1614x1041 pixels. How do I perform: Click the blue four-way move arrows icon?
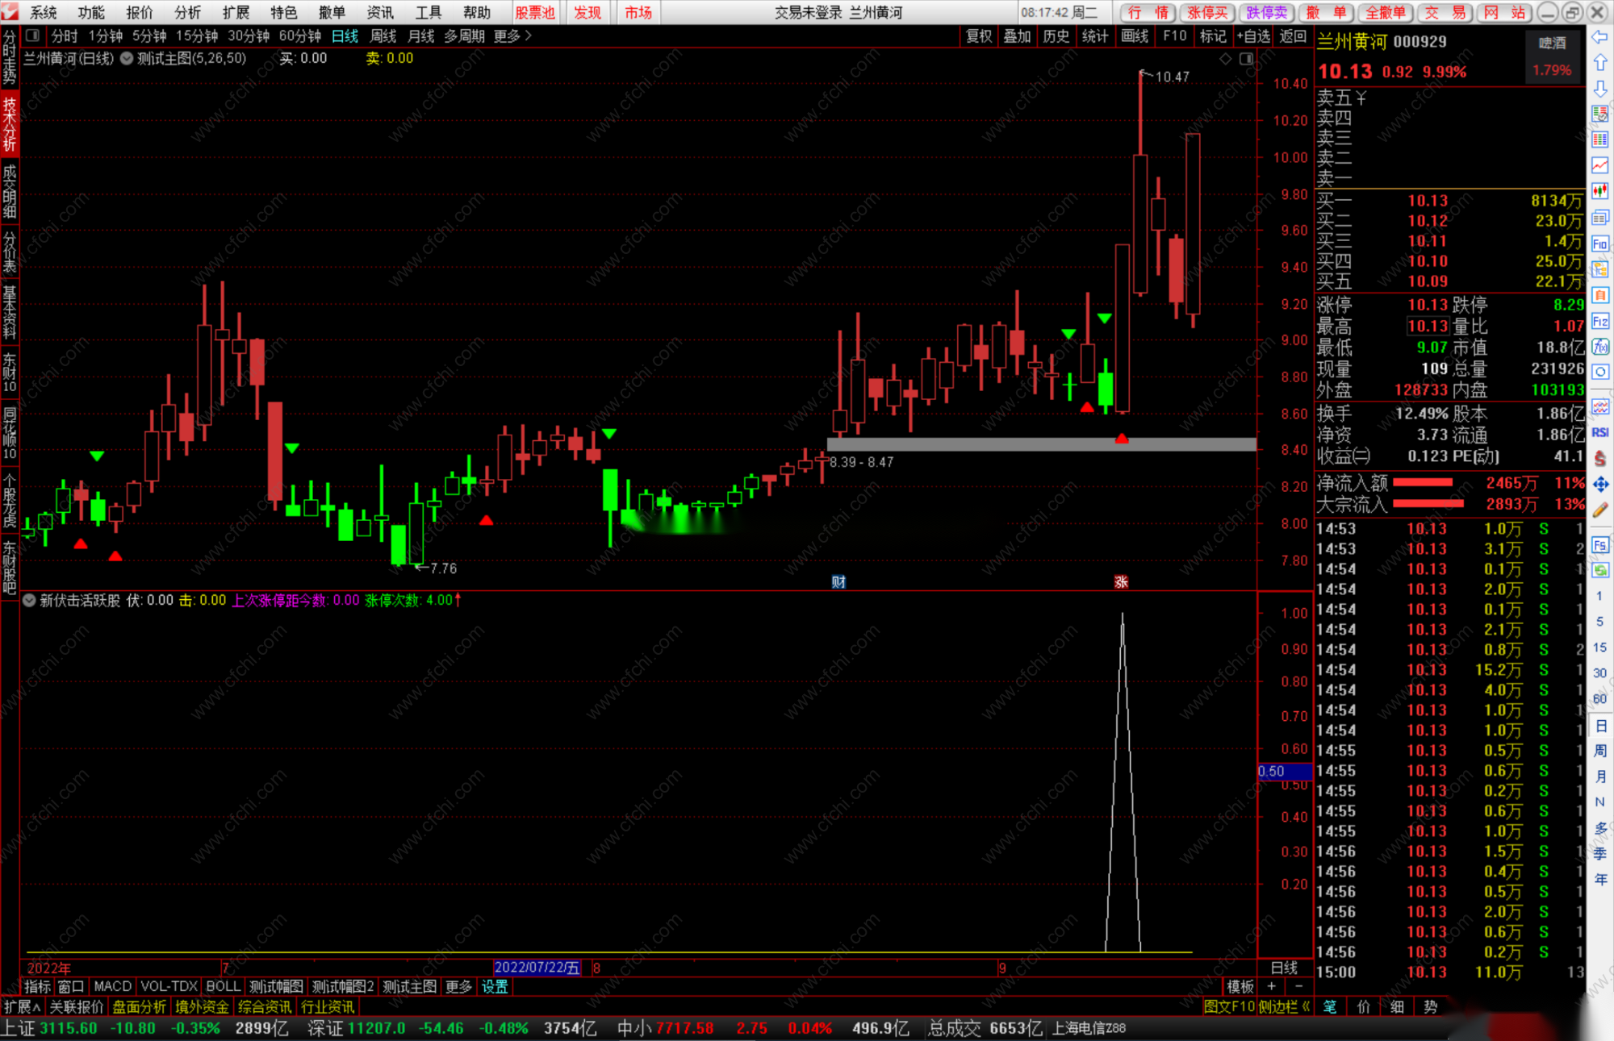pyautogui.click(x=1600, y=484)
